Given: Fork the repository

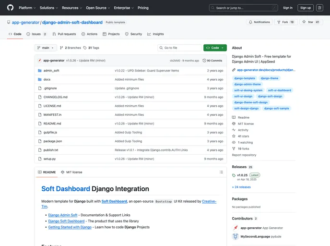Looking at the screenshot, I should (285, 22).
